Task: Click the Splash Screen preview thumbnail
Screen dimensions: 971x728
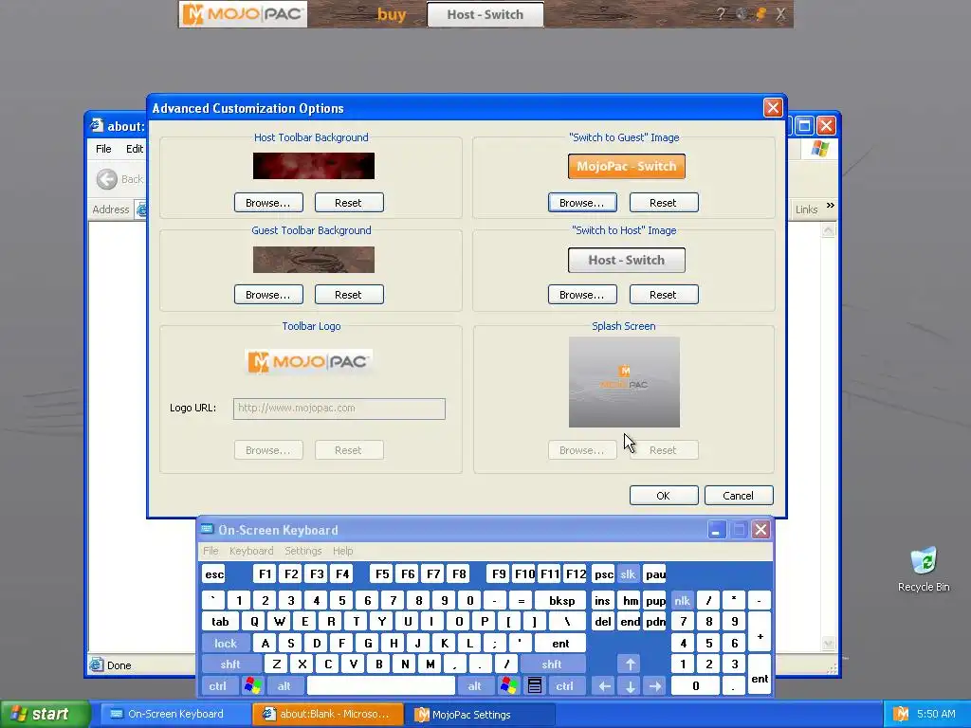Action: [x=624, y=382]
